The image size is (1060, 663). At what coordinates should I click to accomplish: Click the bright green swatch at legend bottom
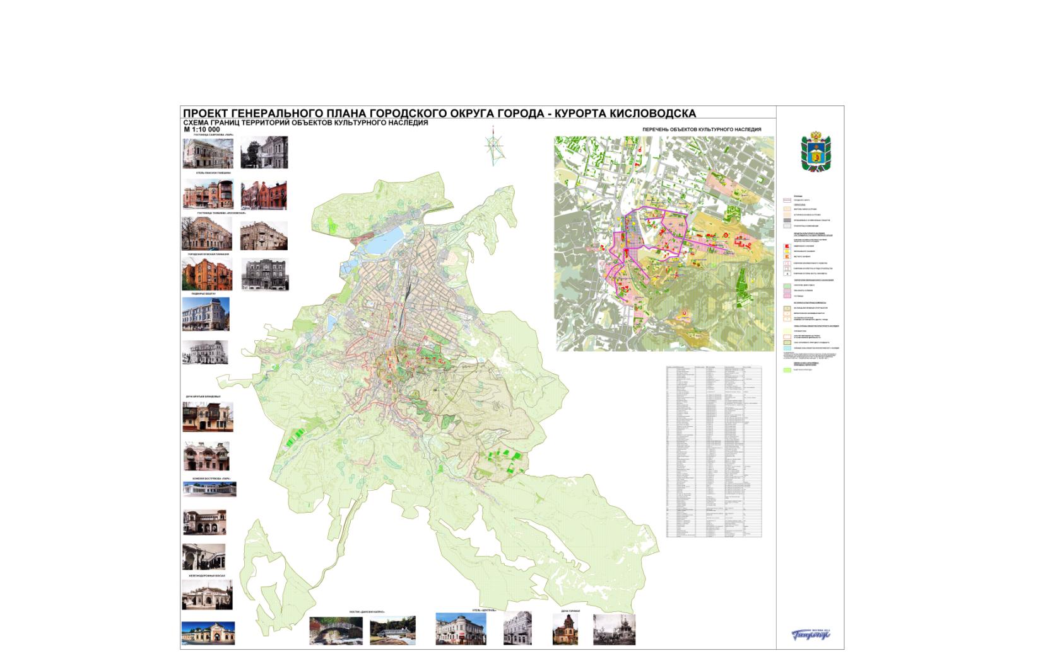click(786, 371)
